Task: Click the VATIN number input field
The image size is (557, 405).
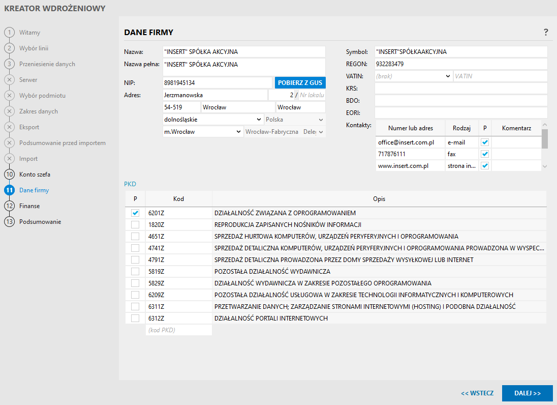Action: click(501, 76)
